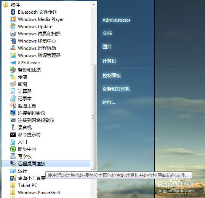Screen dimensions: 205x198
Task: Click the 远程桌面连接 icon
Action: tap(13, 163)
